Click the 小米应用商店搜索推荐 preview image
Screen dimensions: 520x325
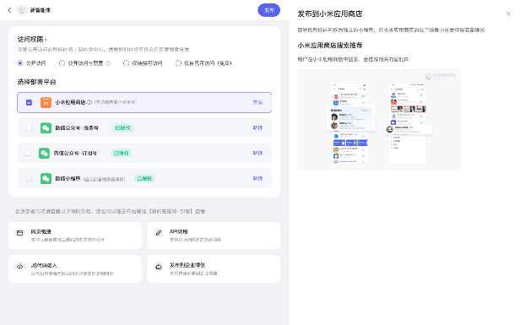(x=379, y=119)
